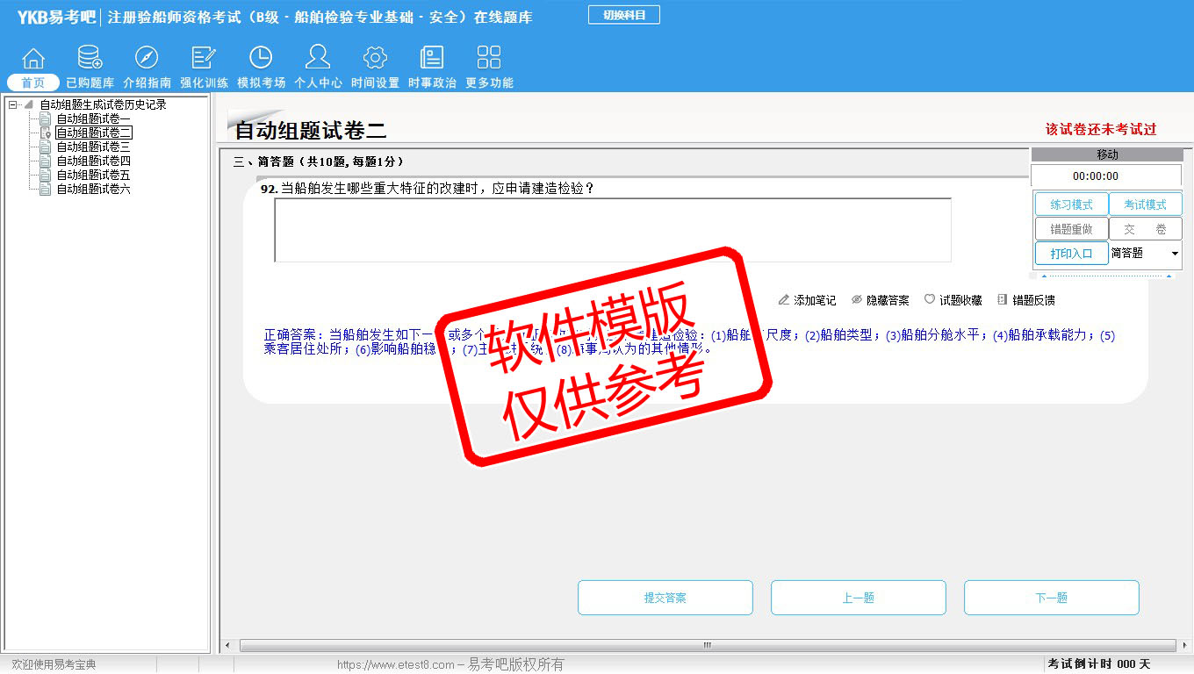Viewport: 1194px width, 674px height.
Task: Open 时事政治 news icon
Action: point(432,59)
